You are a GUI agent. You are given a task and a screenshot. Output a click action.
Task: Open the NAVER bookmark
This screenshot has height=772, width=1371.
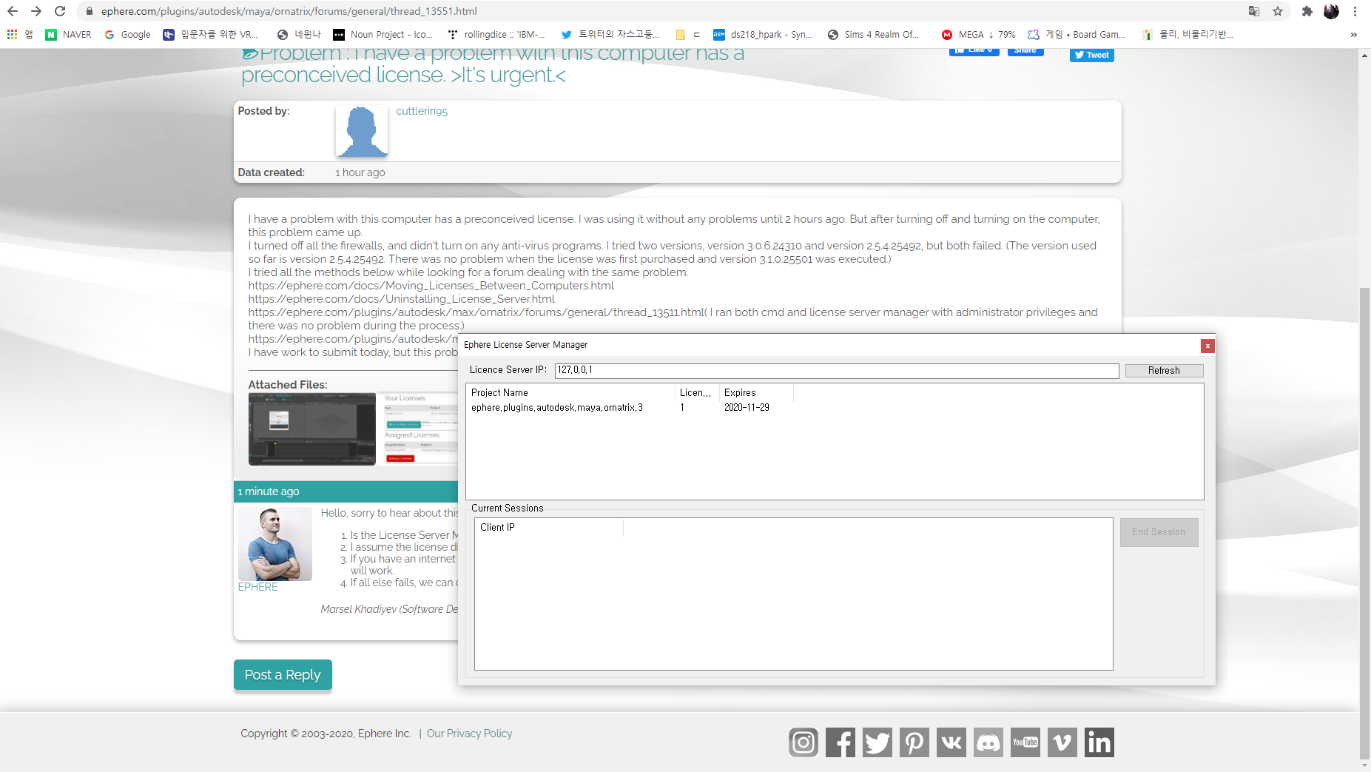tap(69, 35)
